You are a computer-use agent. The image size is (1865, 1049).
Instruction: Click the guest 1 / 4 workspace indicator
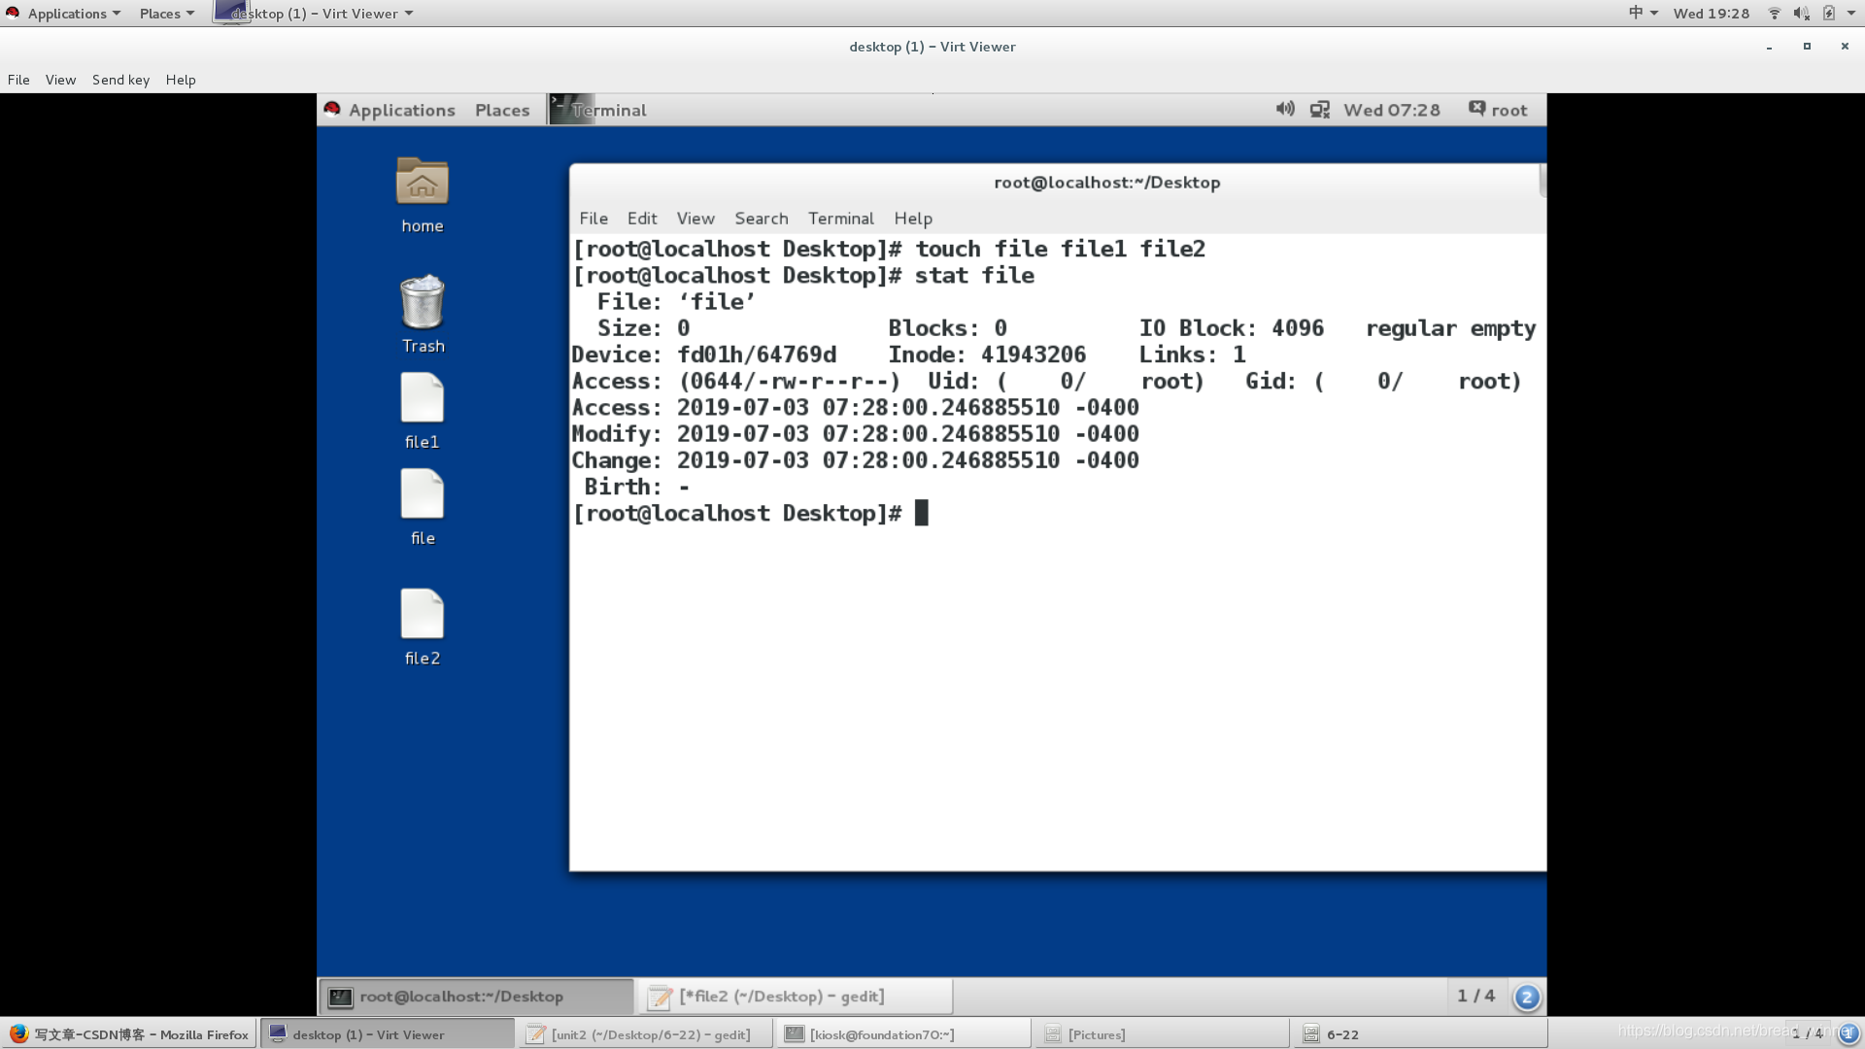click(x=1475, y=996)
